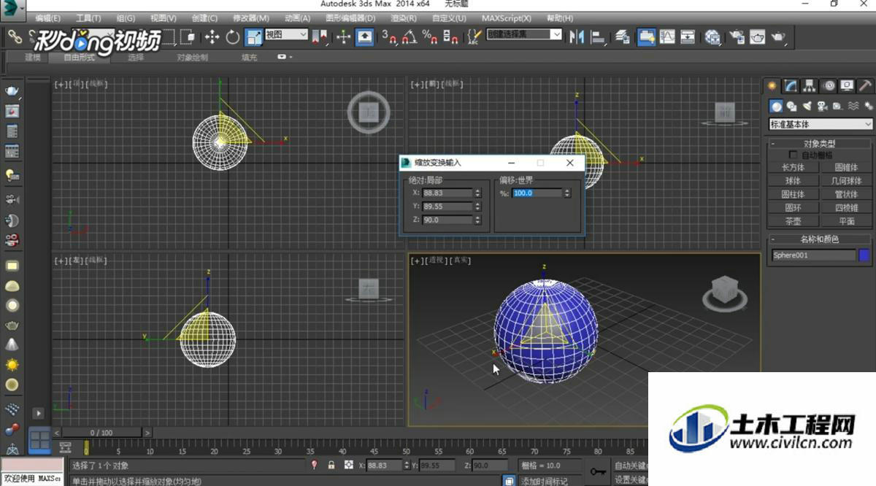876x486 pixels.
Task: Click the viewport layout tab icon
Action: click(x=39, y=440)
